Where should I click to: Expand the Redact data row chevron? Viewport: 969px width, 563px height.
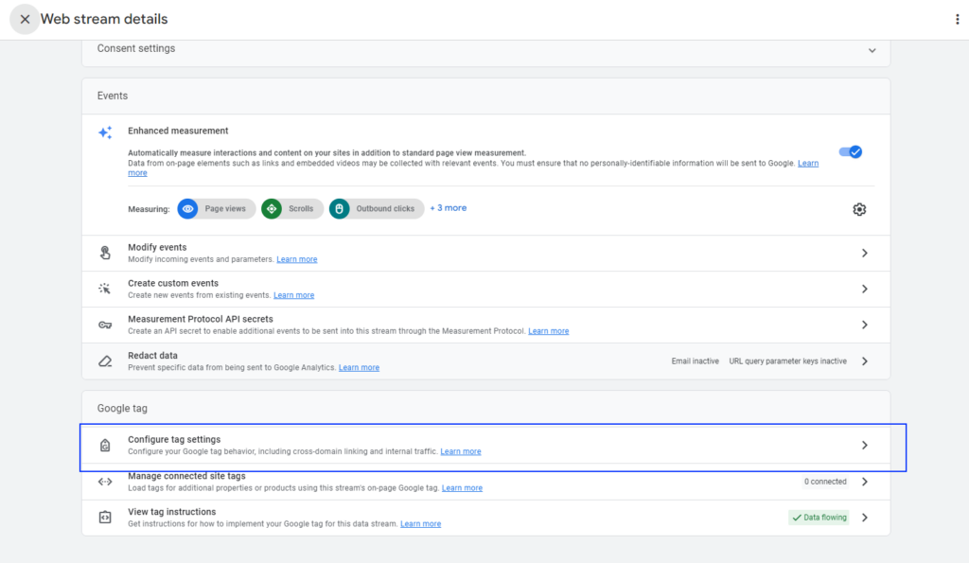coord(864,361)
